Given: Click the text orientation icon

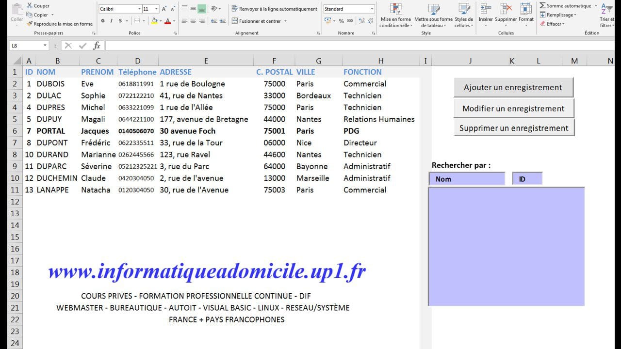Looking at the screenshot, I should click(x=214, y=9).
